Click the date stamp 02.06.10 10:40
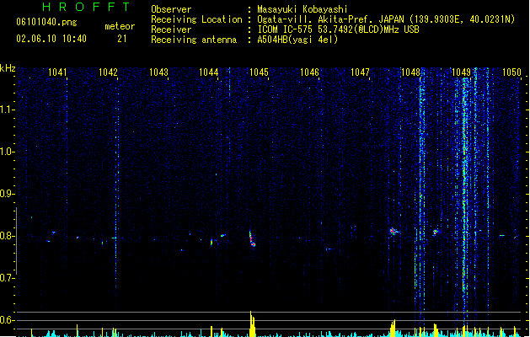 click(x=51, y=39)
